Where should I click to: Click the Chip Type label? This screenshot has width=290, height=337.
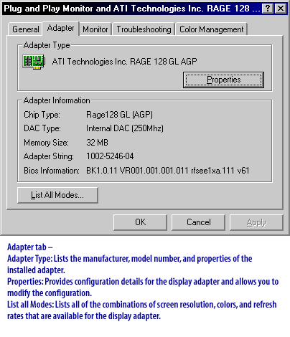click(42, 115)
